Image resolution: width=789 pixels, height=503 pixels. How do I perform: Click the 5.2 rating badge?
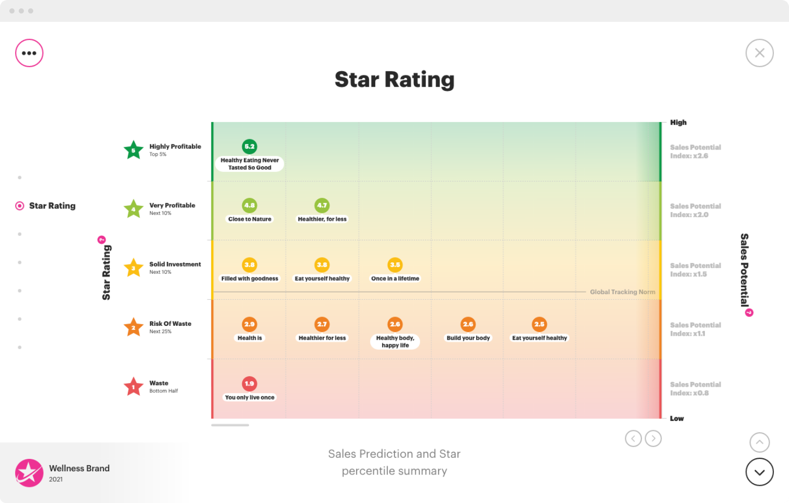(249, 146)
